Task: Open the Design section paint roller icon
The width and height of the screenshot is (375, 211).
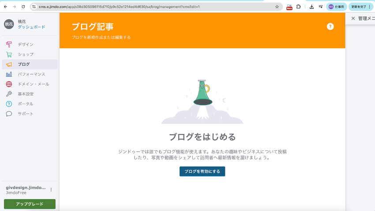Action: click(x=9, y=44)
